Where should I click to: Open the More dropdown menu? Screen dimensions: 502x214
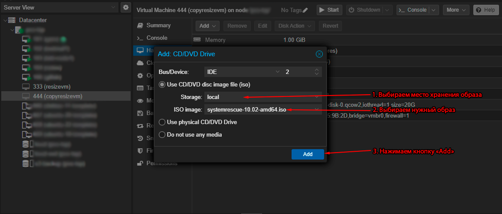tap(456, 10)
